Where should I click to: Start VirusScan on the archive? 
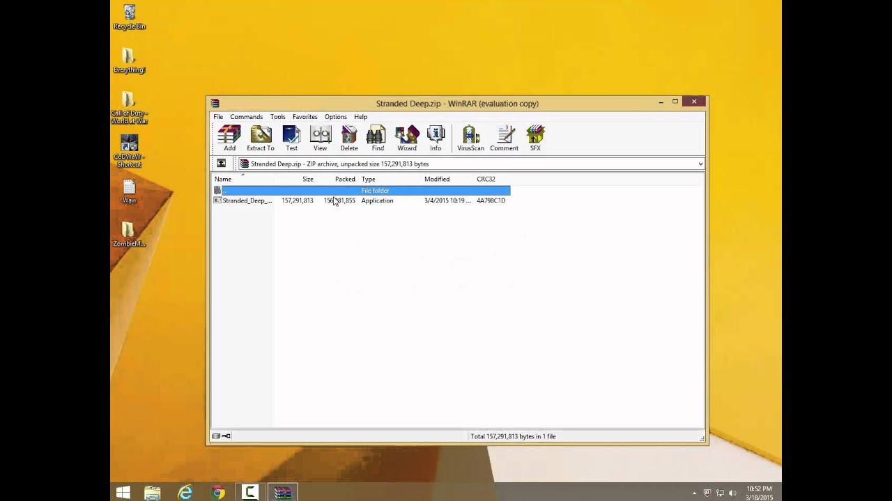coord(470,138)
